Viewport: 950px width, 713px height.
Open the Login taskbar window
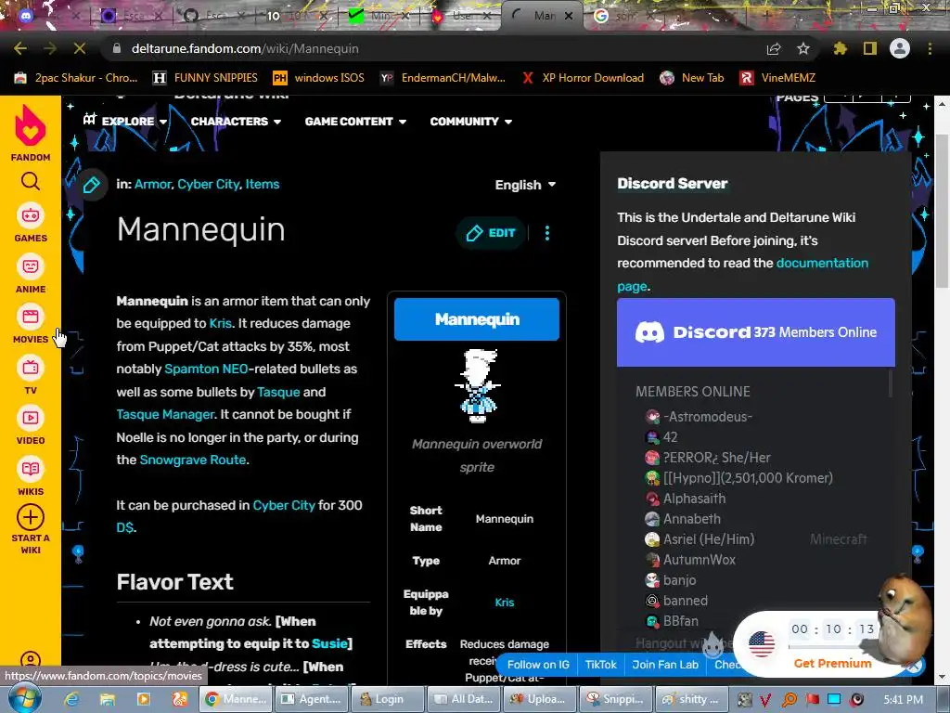pos(388,699)
